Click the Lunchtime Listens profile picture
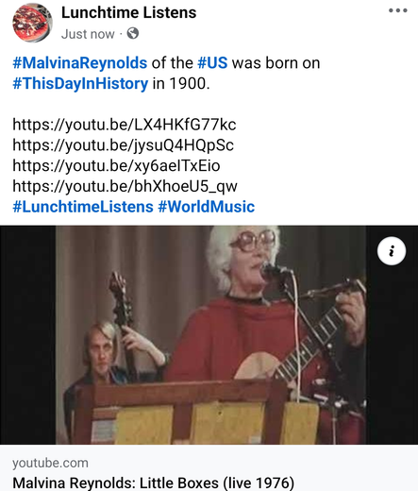Image resolution: width=418 pixels, height=491 pixels. tap(32, 22)
